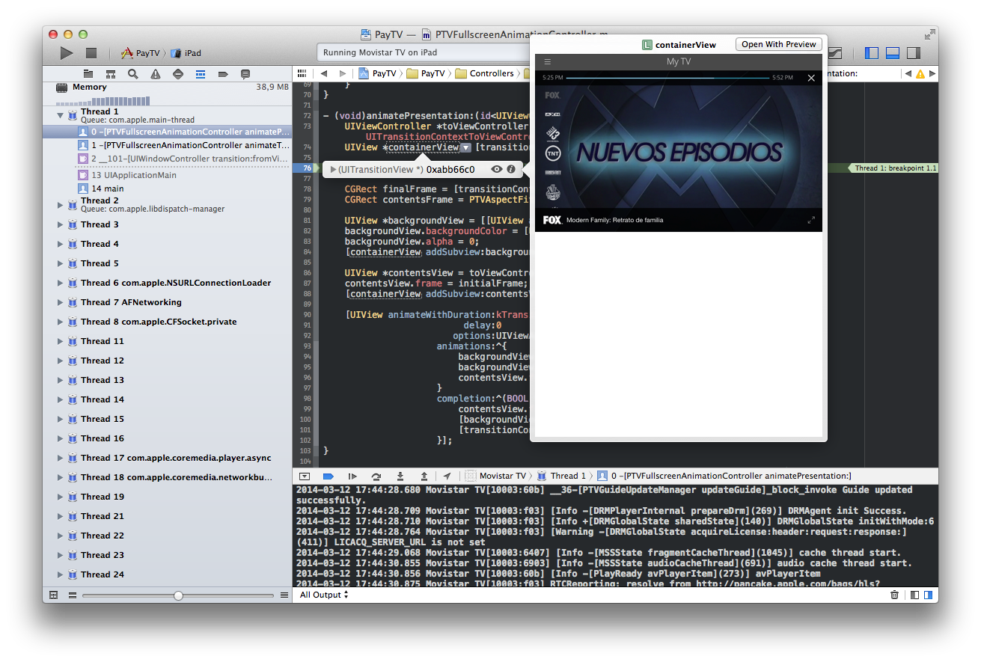The width and height of the screenshot is (981, 662).
Task: Click X close icon in TV preview
Action: [811, 78]
